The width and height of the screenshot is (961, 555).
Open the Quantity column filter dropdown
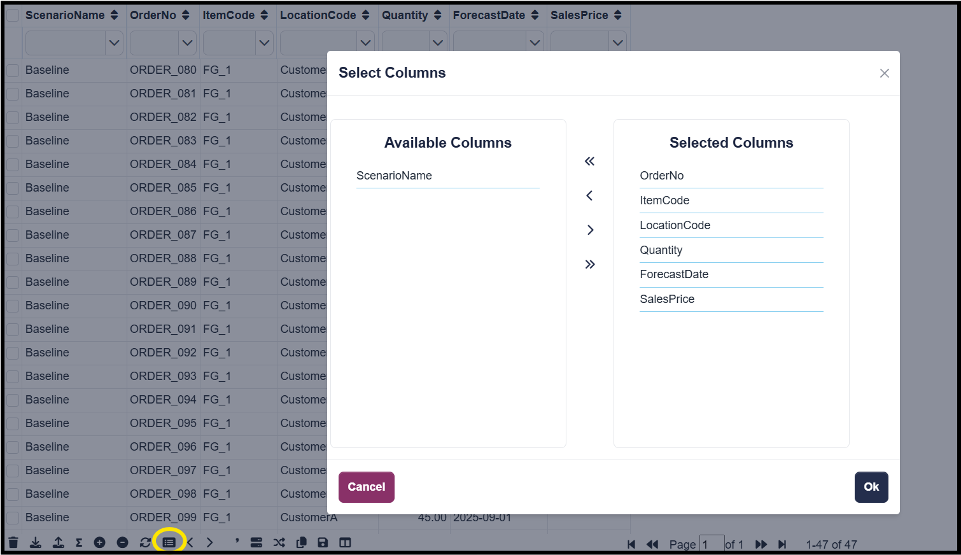437,43
